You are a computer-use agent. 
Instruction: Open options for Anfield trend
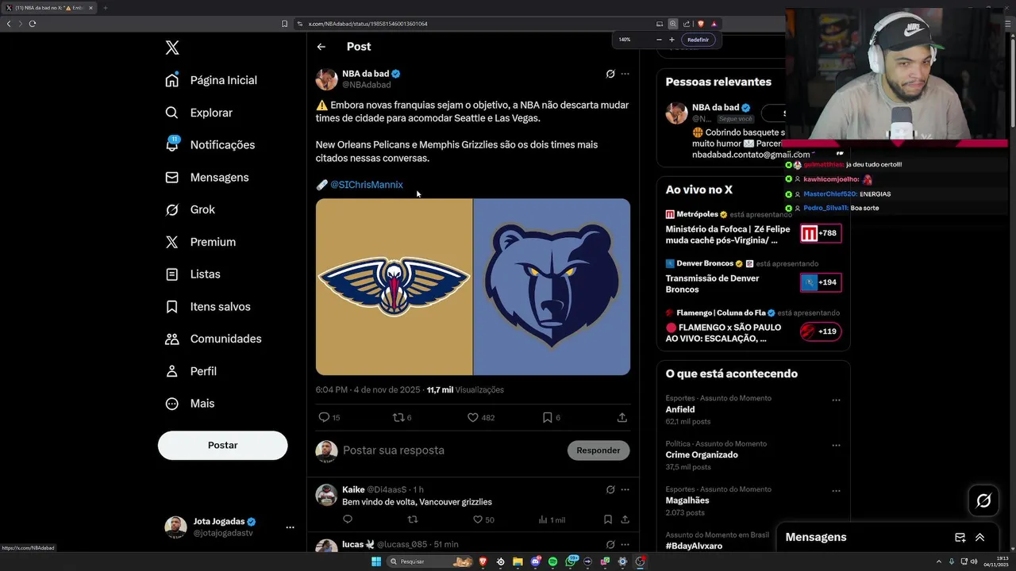point(836,400)
